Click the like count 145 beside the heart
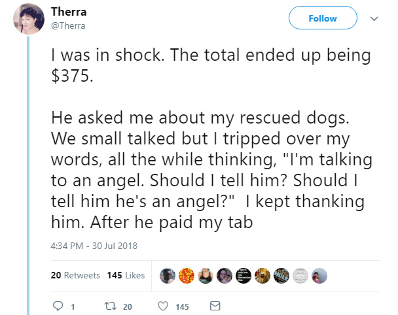This screenshot has height=315, width=398. tap(182, 307)
